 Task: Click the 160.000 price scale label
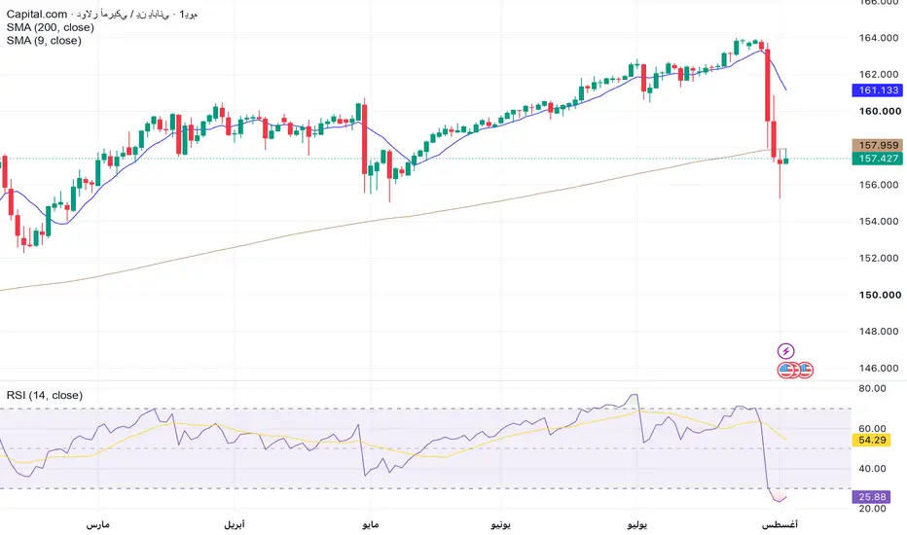click(879, 111)
